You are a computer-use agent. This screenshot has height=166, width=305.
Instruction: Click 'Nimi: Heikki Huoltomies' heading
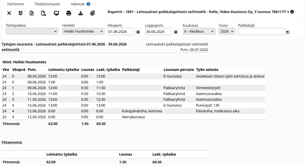pos(24,62)
